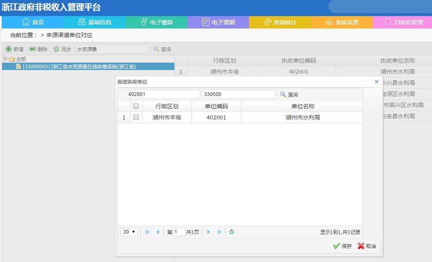
Task: Click the 同步 sync button in toolbar
Action: click(62, 49)
